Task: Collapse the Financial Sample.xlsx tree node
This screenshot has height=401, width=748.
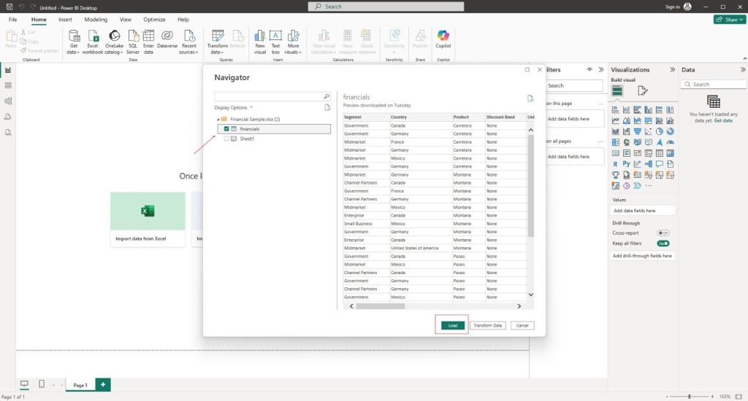Action: [218, 119]
